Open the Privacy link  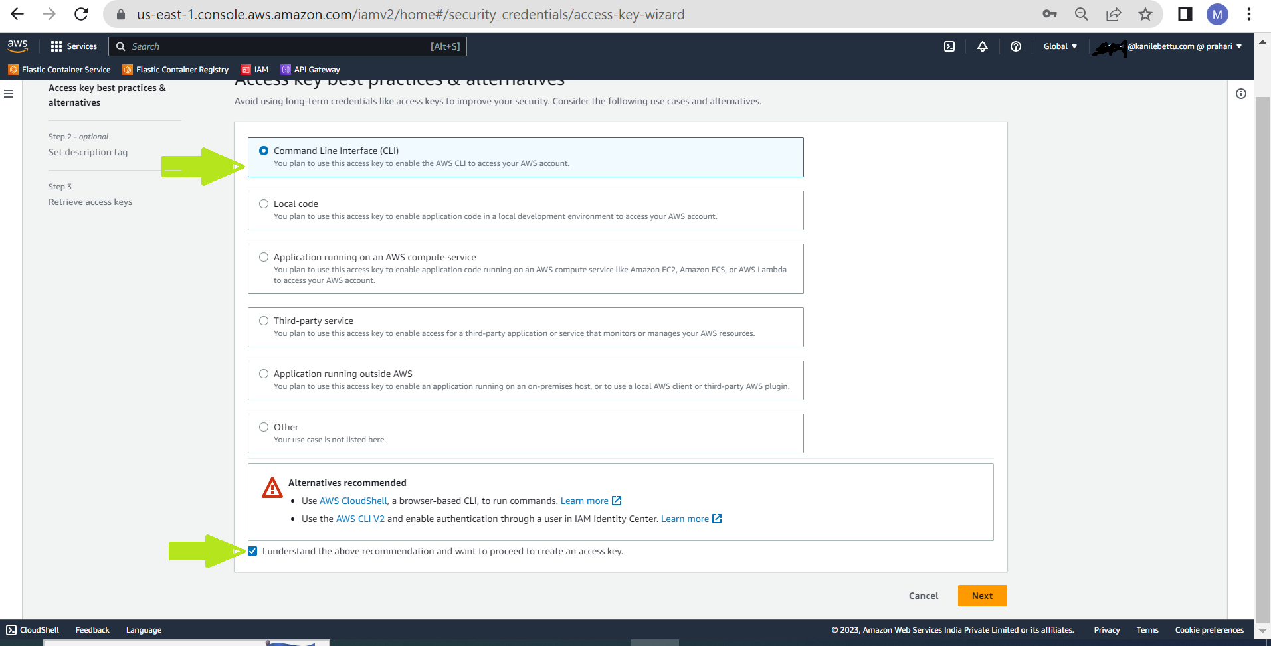1106,630
